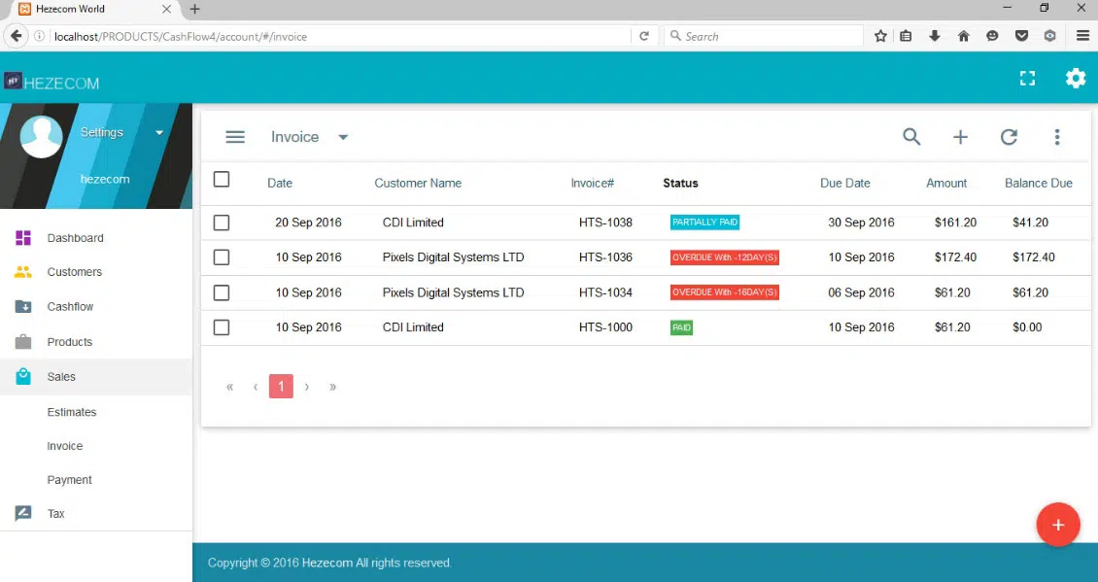Open the settings gear in the header

point(1075,79)
